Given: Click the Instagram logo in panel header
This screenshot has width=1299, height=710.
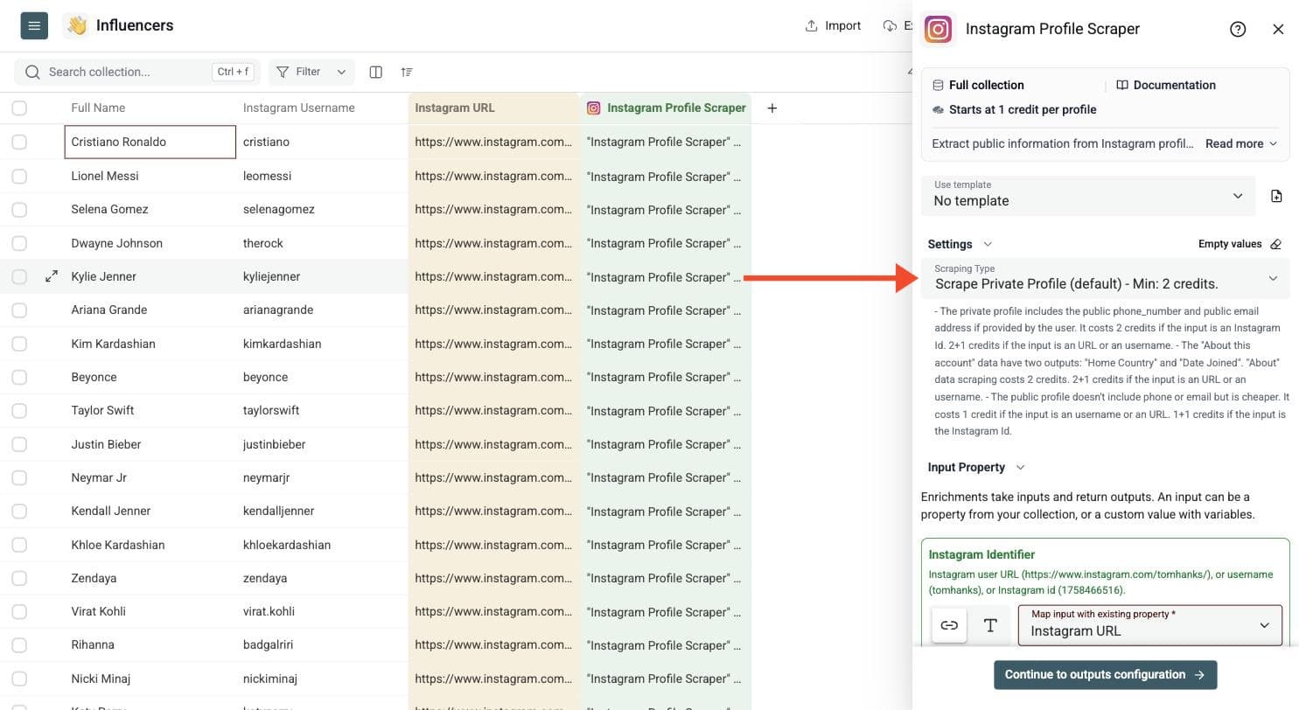Looking at the screenshot, I should click(938, 29).
